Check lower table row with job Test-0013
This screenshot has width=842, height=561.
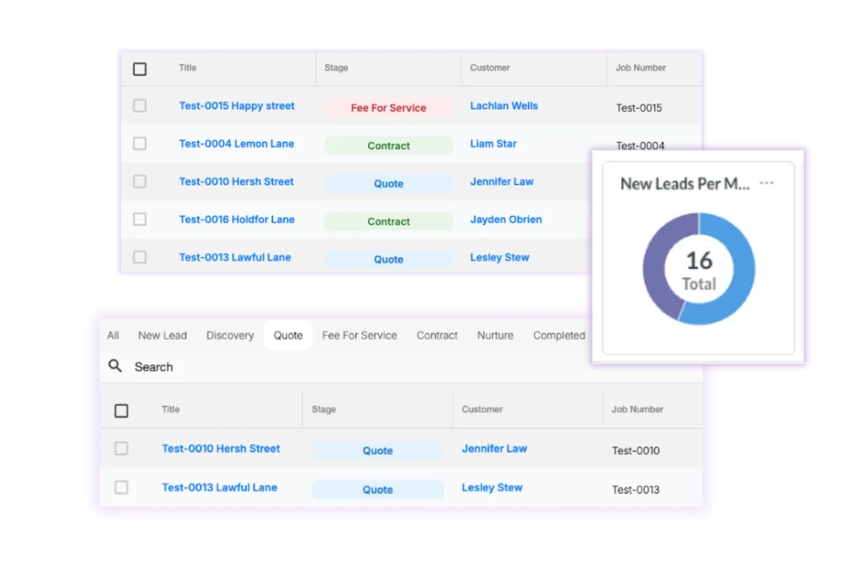[x=121, y=487]
